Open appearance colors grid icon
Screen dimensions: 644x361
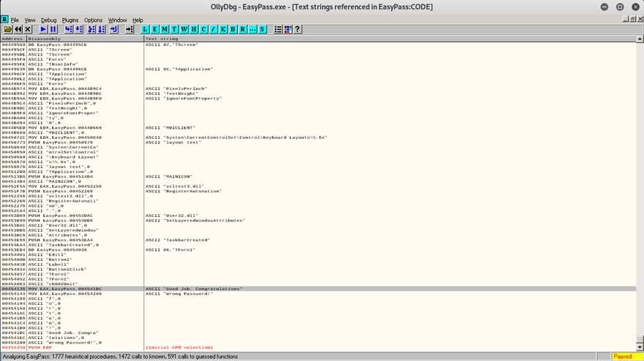point(288,29)
